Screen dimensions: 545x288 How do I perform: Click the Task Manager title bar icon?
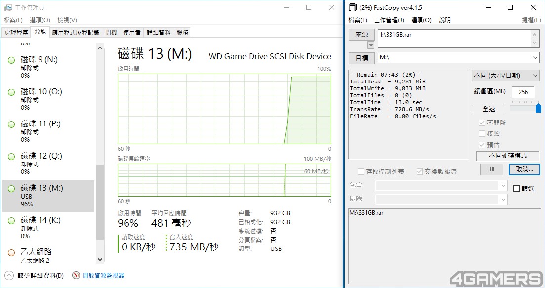(x=8, y=7)
